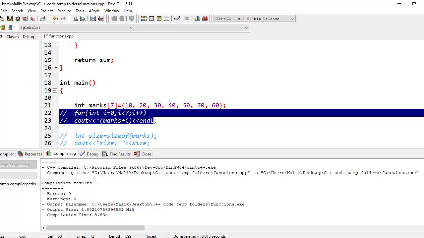Image resolution: width=424 pixels, height=238 pixels.
Task: Switch to the bottom Debug tab
Action: (x=89, y=154)
